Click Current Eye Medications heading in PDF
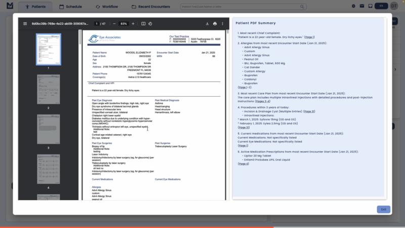 (x=168, y=179)
